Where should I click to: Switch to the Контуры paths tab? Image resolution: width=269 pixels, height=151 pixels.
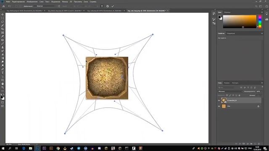coord(235,83)
